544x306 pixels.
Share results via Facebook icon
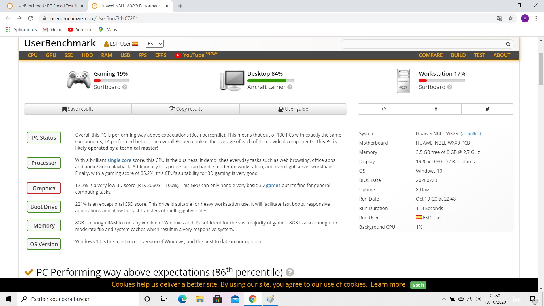click(436, 109)
